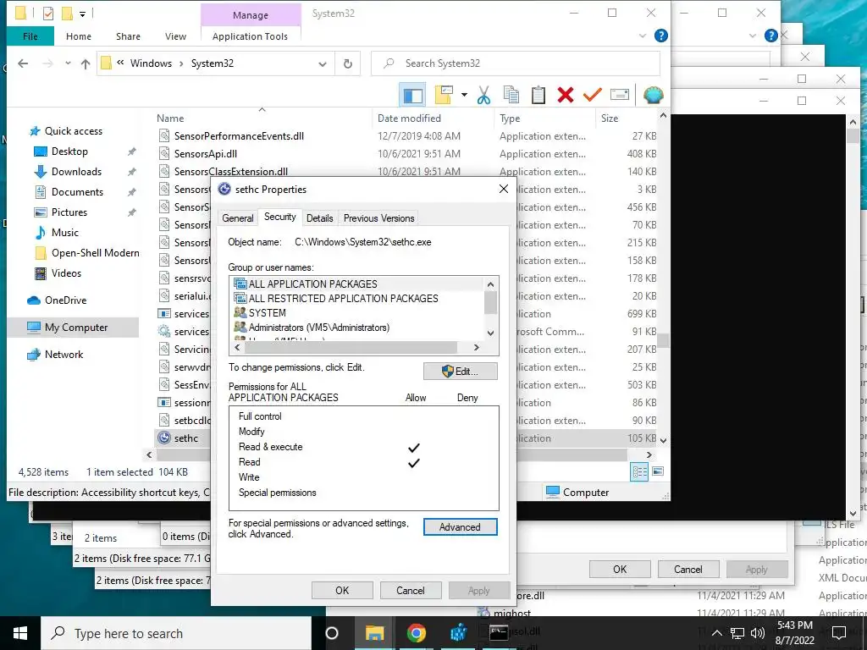Image resolution: width=867 pixels, height=650 pixels.
Task: Click the Advanced button
Action: [x=460, y=527]
